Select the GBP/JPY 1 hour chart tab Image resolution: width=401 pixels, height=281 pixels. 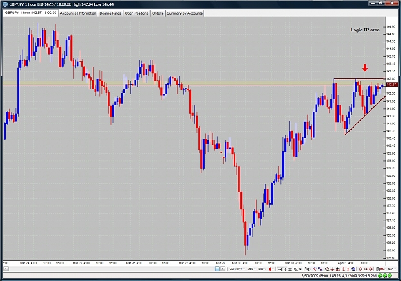(x=31, y=13)
